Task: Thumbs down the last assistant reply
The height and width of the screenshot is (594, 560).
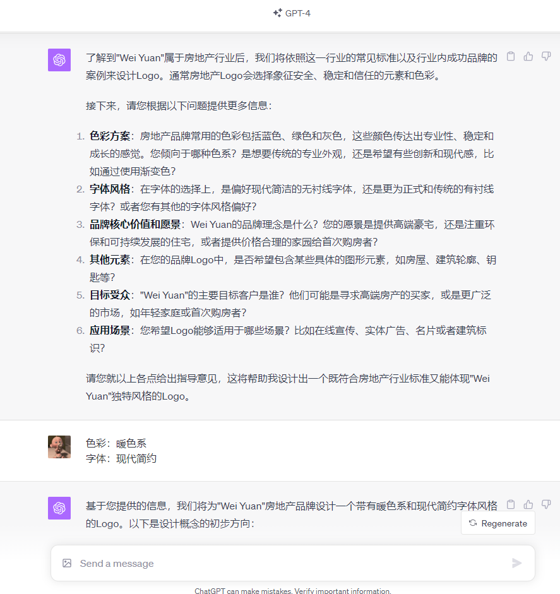Action: point(546,504)
